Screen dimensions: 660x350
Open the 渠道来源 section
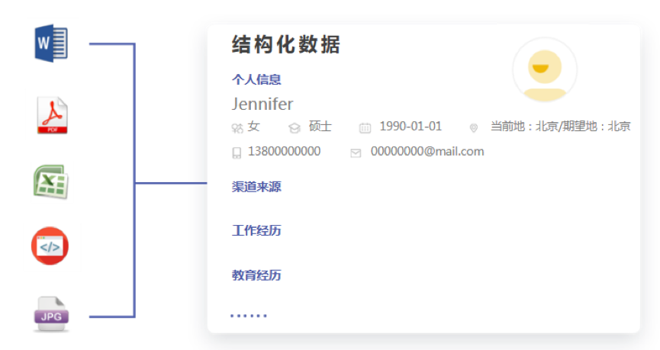click(x=256, y=187)
